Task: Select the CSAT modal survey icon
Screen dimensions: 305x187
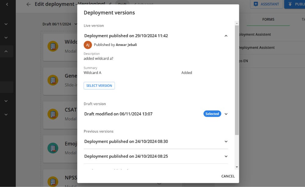Action: point(53,114)
